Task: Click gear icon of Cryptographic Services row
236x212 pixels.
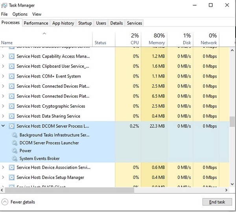Action: click(11, 106)
